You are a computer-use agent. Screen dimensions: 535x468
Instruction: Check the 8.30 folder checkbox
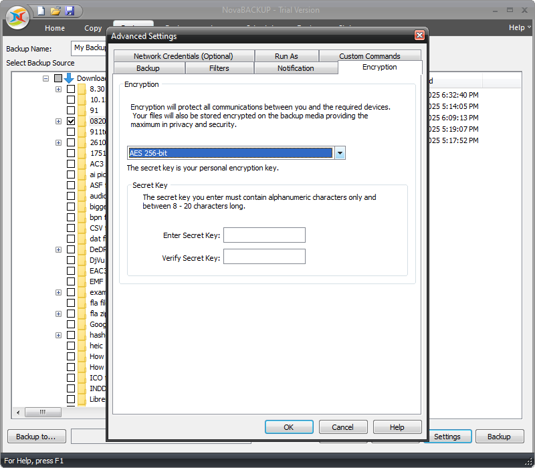point(71,89)
